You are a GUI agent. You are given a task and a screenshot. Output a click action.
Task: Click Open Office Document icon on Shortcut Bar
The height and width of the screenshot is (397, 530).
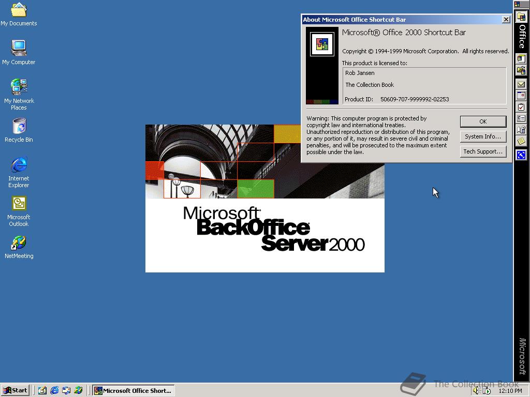tap(521, 70)
